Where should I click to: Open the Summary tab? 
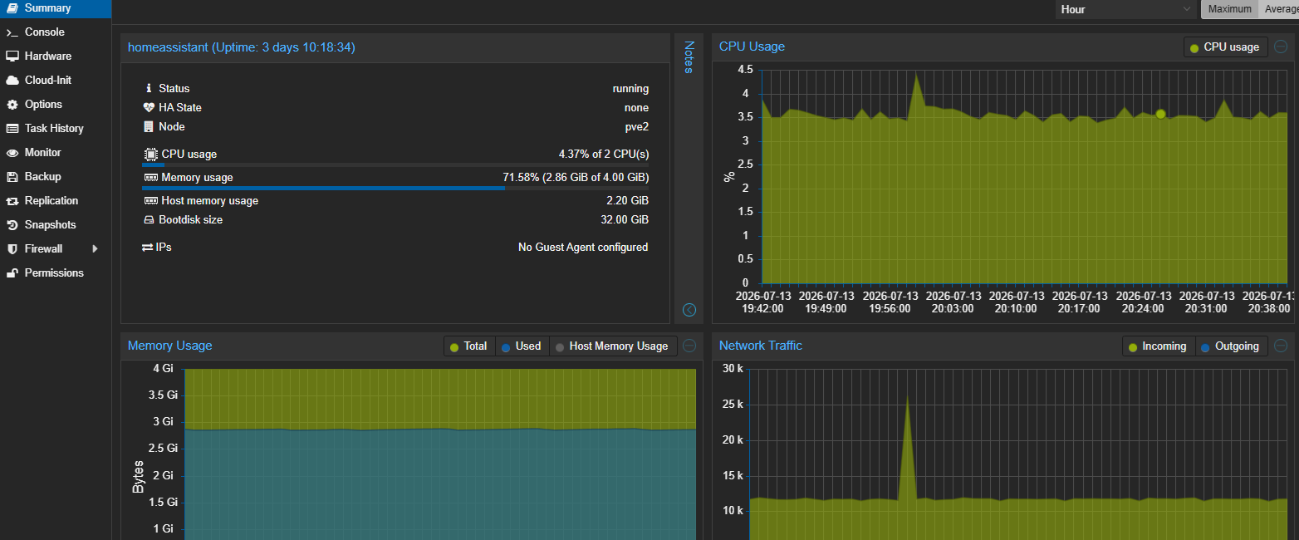click(x=55, y=8)
